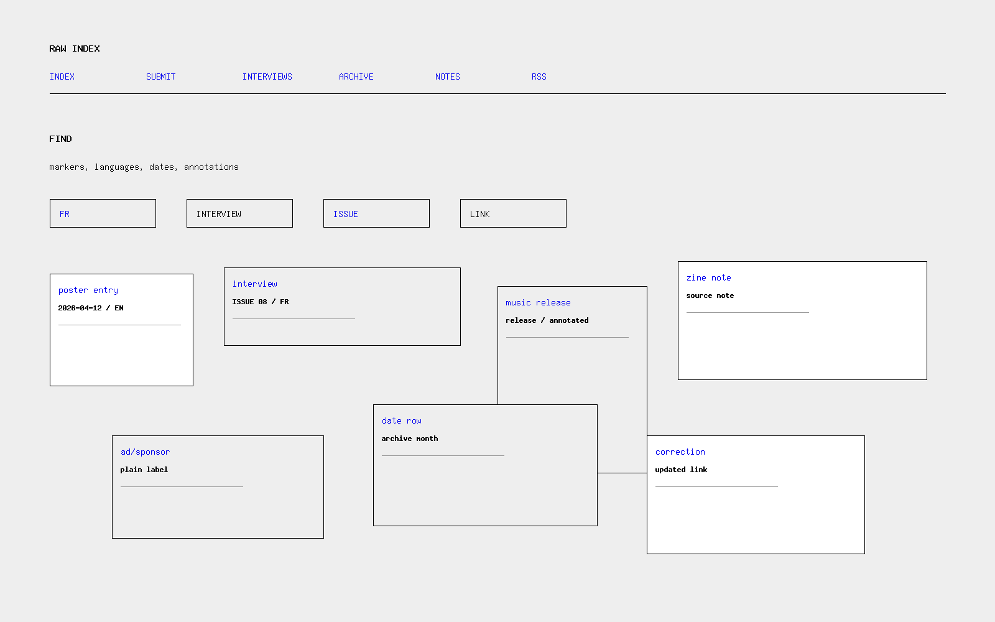Open the RSS feed link

(539, 77)
